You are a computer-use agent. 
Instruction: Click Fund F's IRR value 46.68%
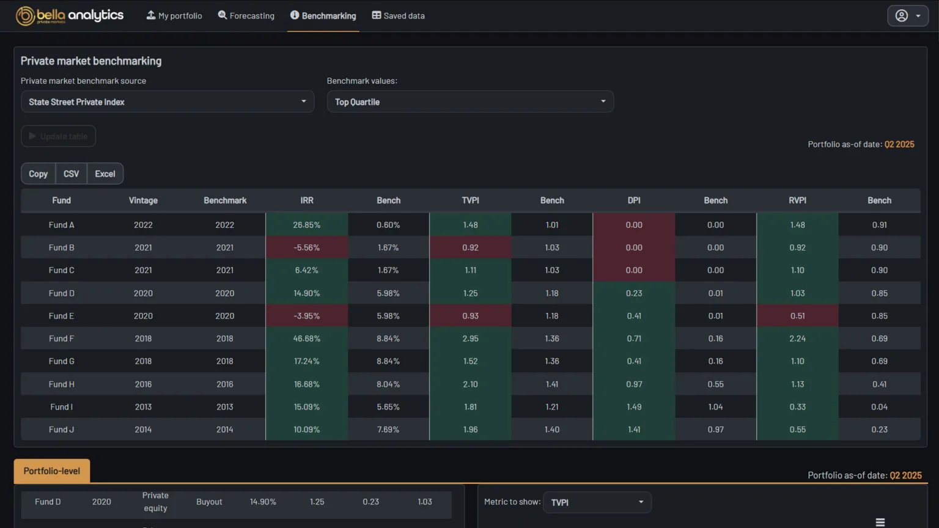(307, 339)
